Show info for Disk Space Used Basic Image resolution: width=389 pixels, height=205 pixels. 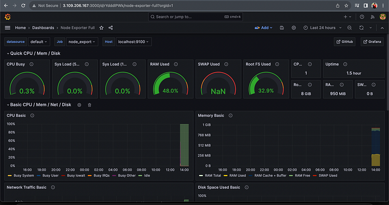point(247,187)
